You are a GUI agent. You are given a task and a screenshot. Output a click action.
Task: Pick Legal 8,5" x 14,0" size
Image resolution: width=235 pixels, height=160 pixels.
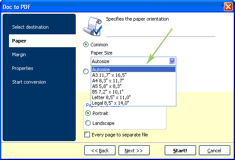(134, 103)
